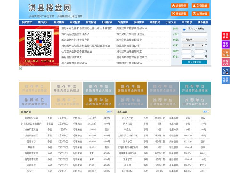Focus the minimum 价格 input field
The width and height of the screenshot is (230, 173).
point(187,57)
